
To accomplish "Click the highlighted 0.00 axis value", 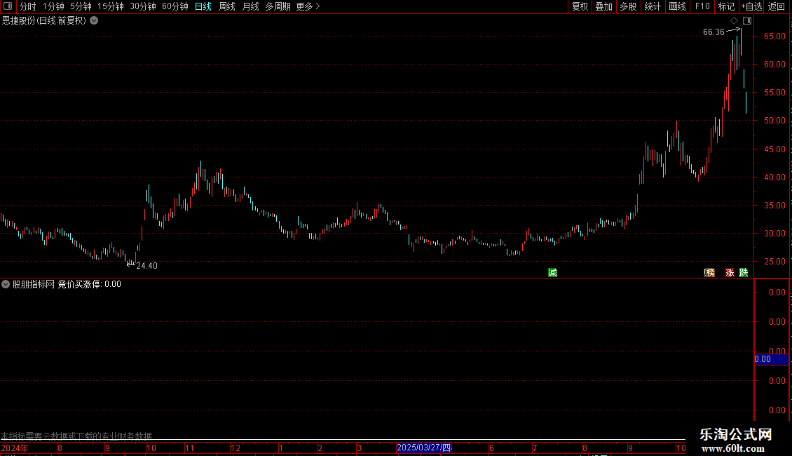I will point(771,359).
